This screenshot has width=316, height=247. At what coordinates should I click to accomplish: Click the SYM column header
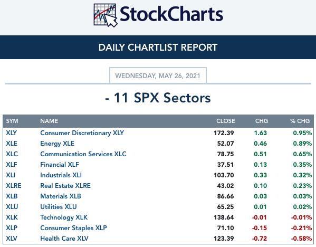(x=12, y=121)
